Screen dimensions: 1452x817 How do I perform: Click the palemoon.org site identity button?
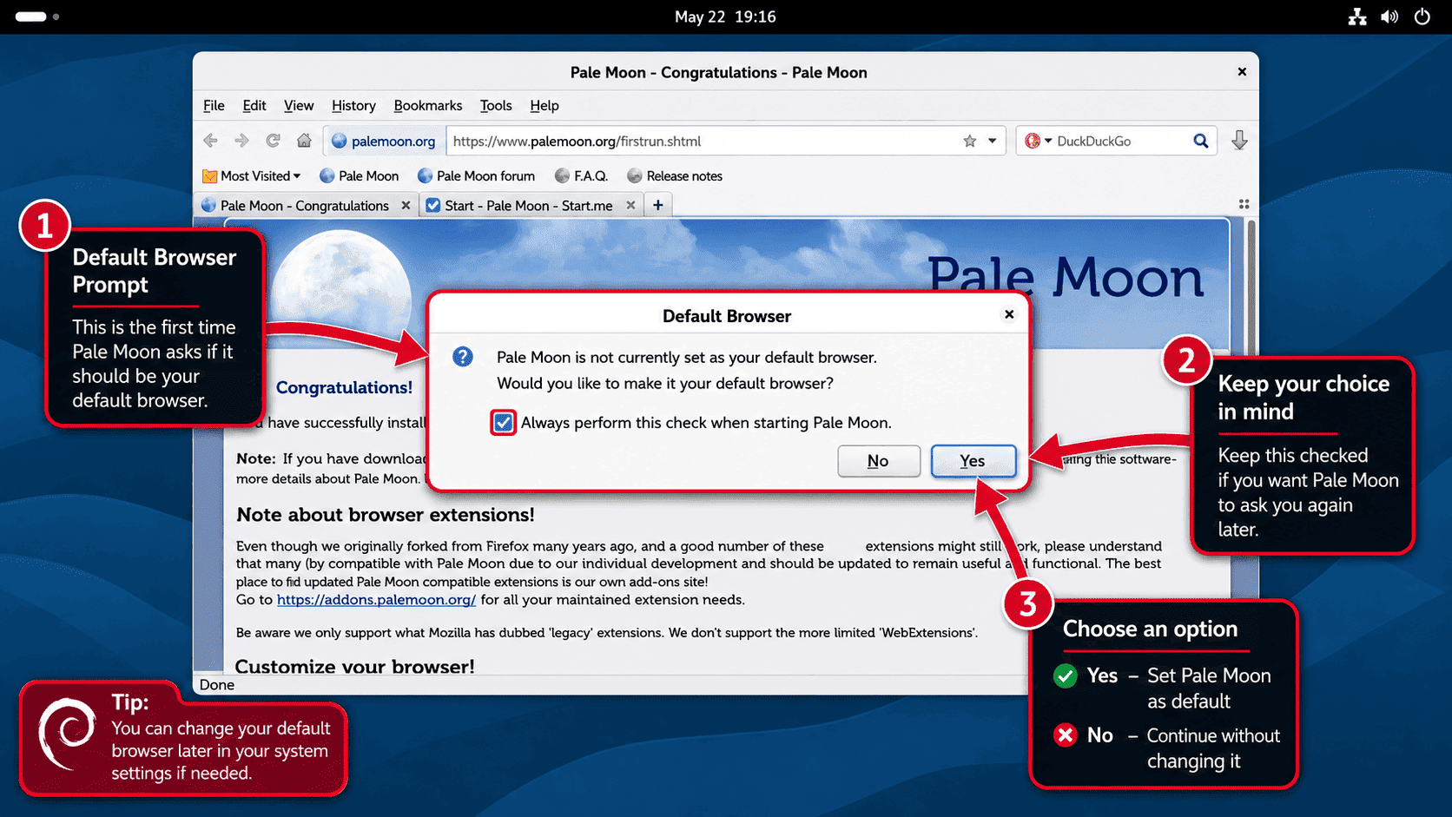point(384,141)
